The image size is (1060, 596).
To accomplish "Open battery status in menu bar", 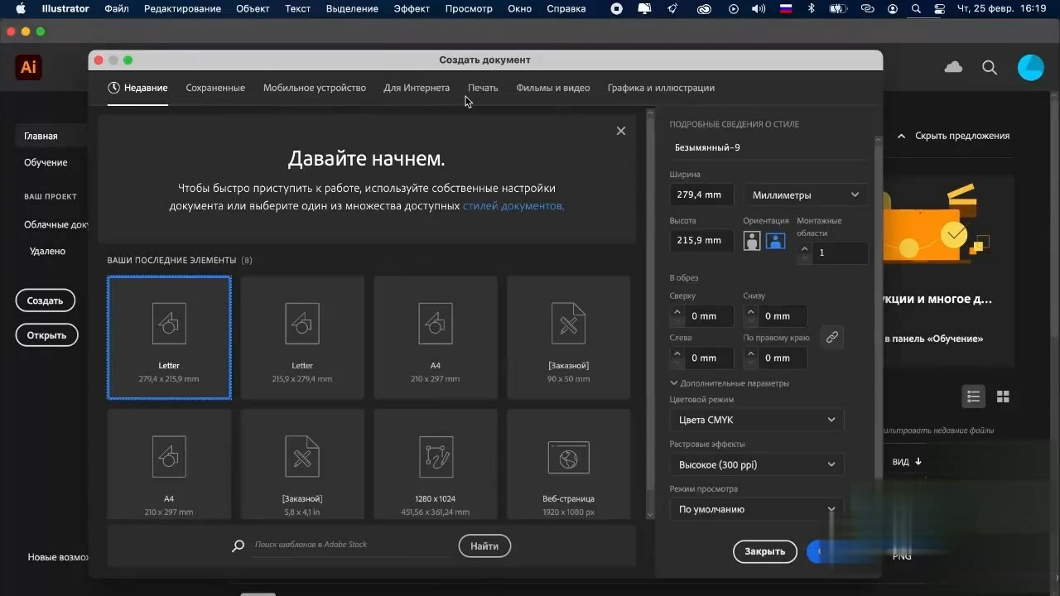I will tap(840, 9).
